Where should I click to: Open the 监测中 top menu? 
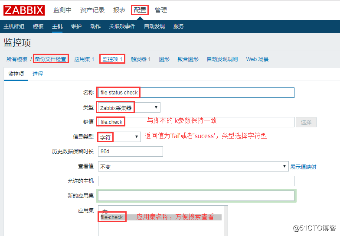(x=62, y=10)
